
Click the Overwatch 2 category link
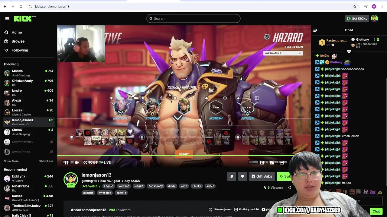[91, 186]
